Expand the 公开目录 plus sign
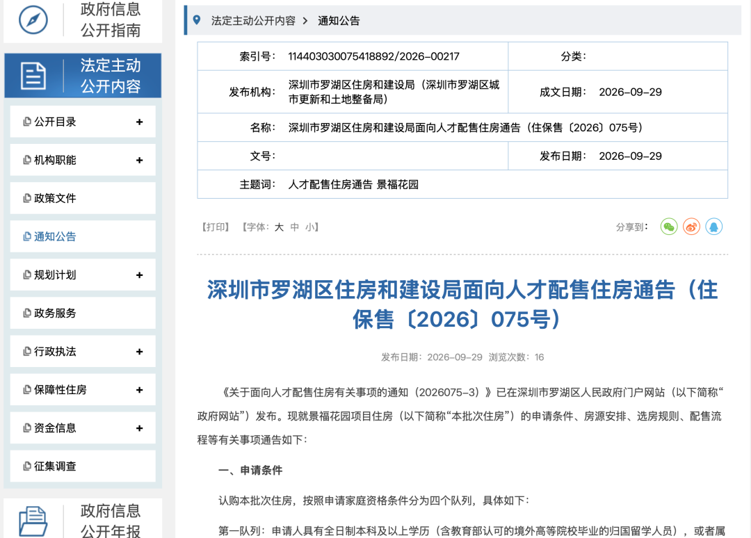751x538 pixels. [x=139, y=122]
